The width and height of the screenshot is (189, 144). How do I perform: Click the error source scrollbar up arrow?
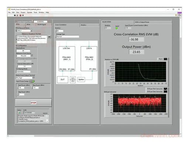click(47, 116)
